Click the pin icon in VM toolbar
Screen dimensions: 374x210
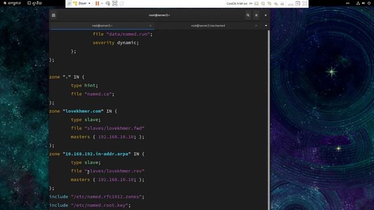[69, 3]
